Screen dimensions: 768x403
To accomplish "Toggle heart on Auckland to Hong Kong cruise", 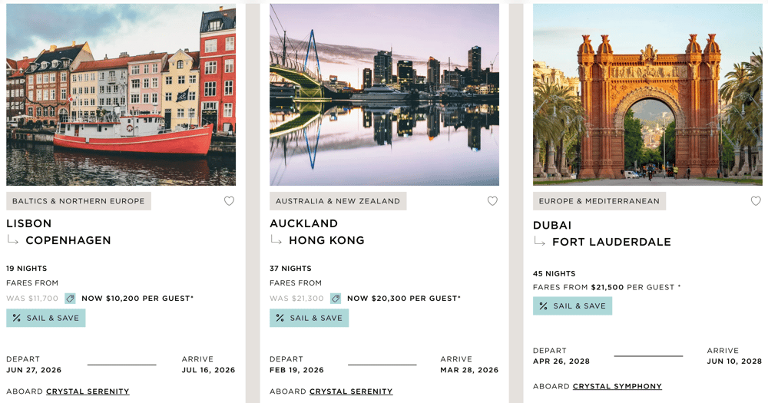I will [x=492, y=201].
